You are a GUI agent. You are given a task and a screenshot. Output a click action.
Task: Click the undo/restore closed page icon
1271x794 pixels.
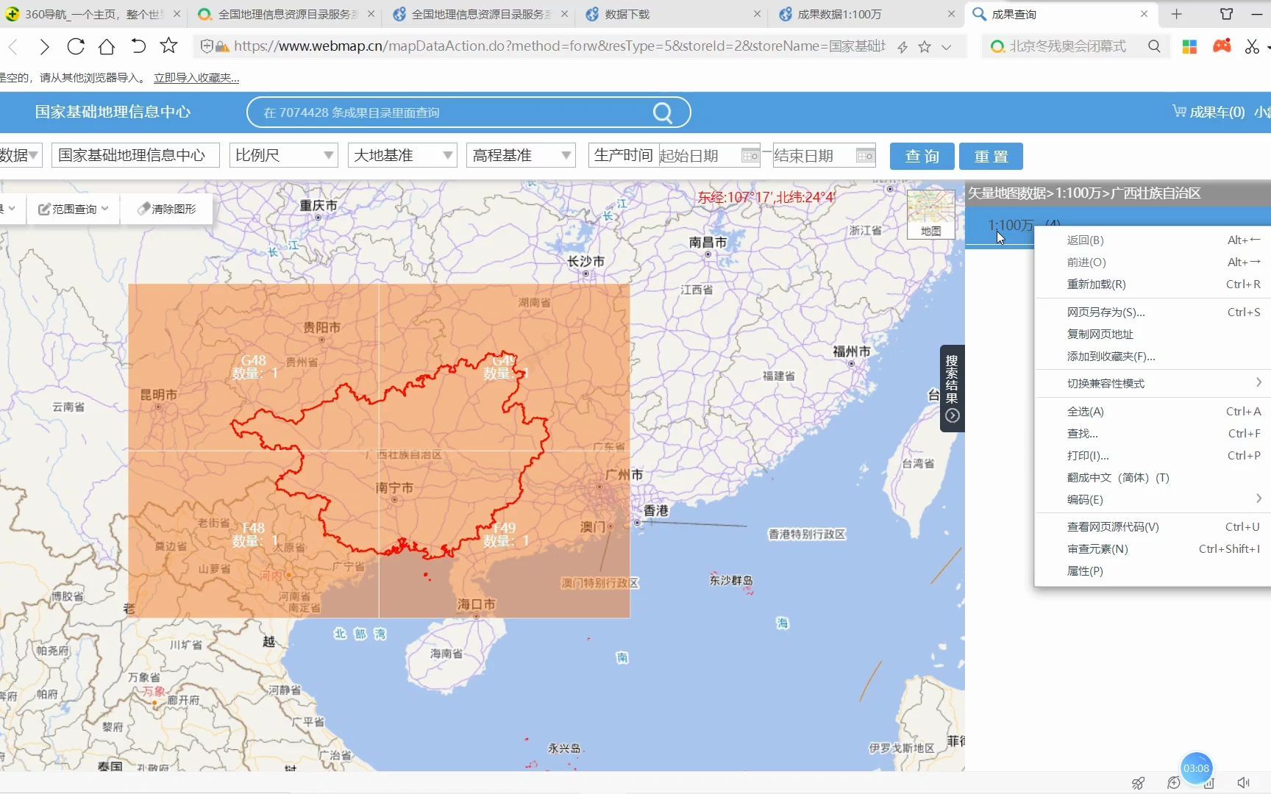point(138,46)
